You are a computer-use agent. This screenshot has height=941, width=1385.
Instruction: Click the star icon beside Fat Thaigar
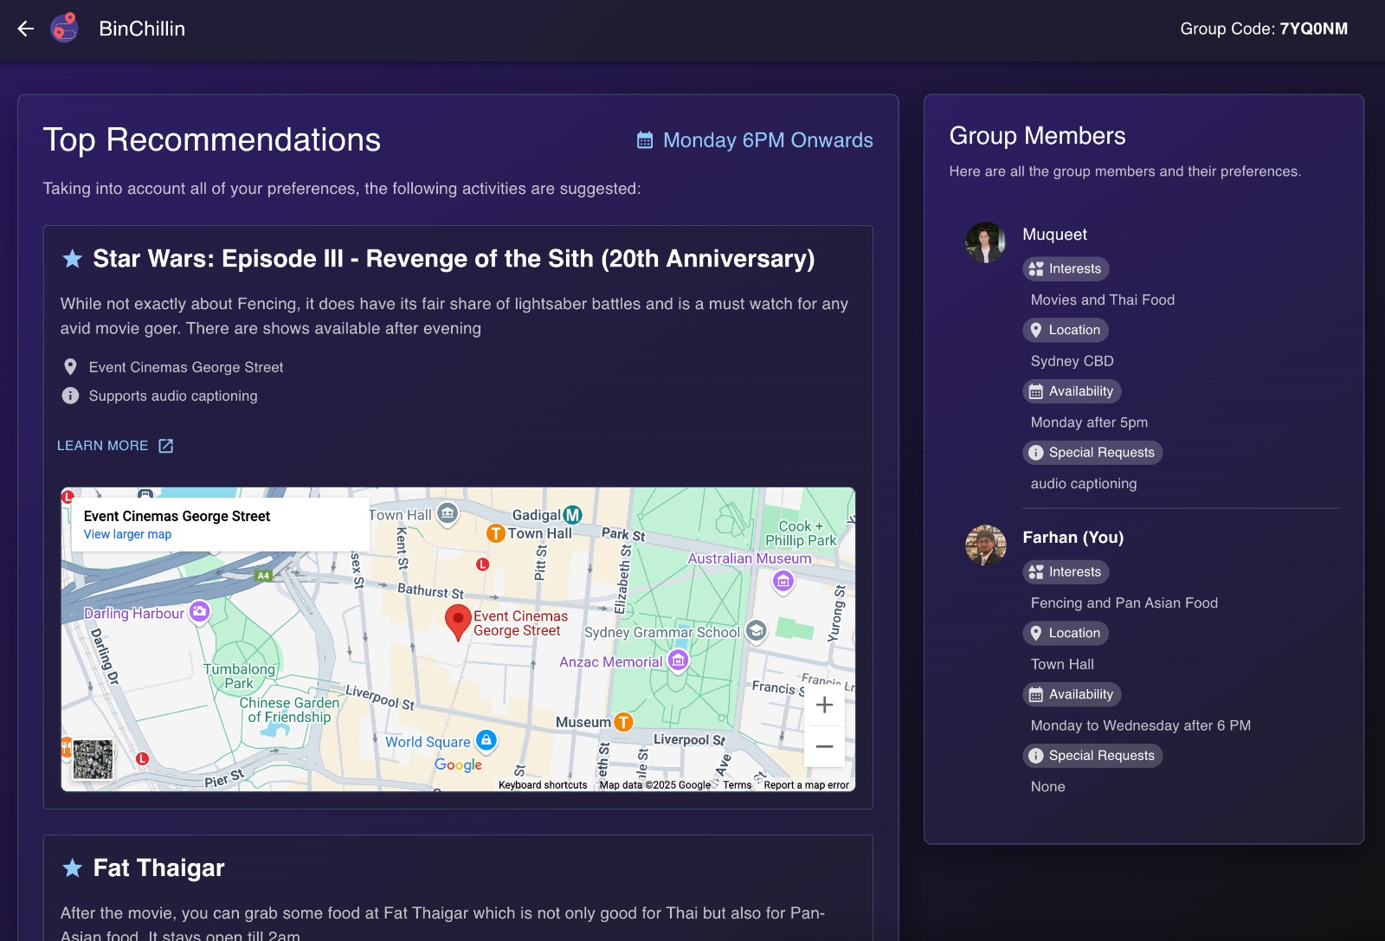pos(73,868)
